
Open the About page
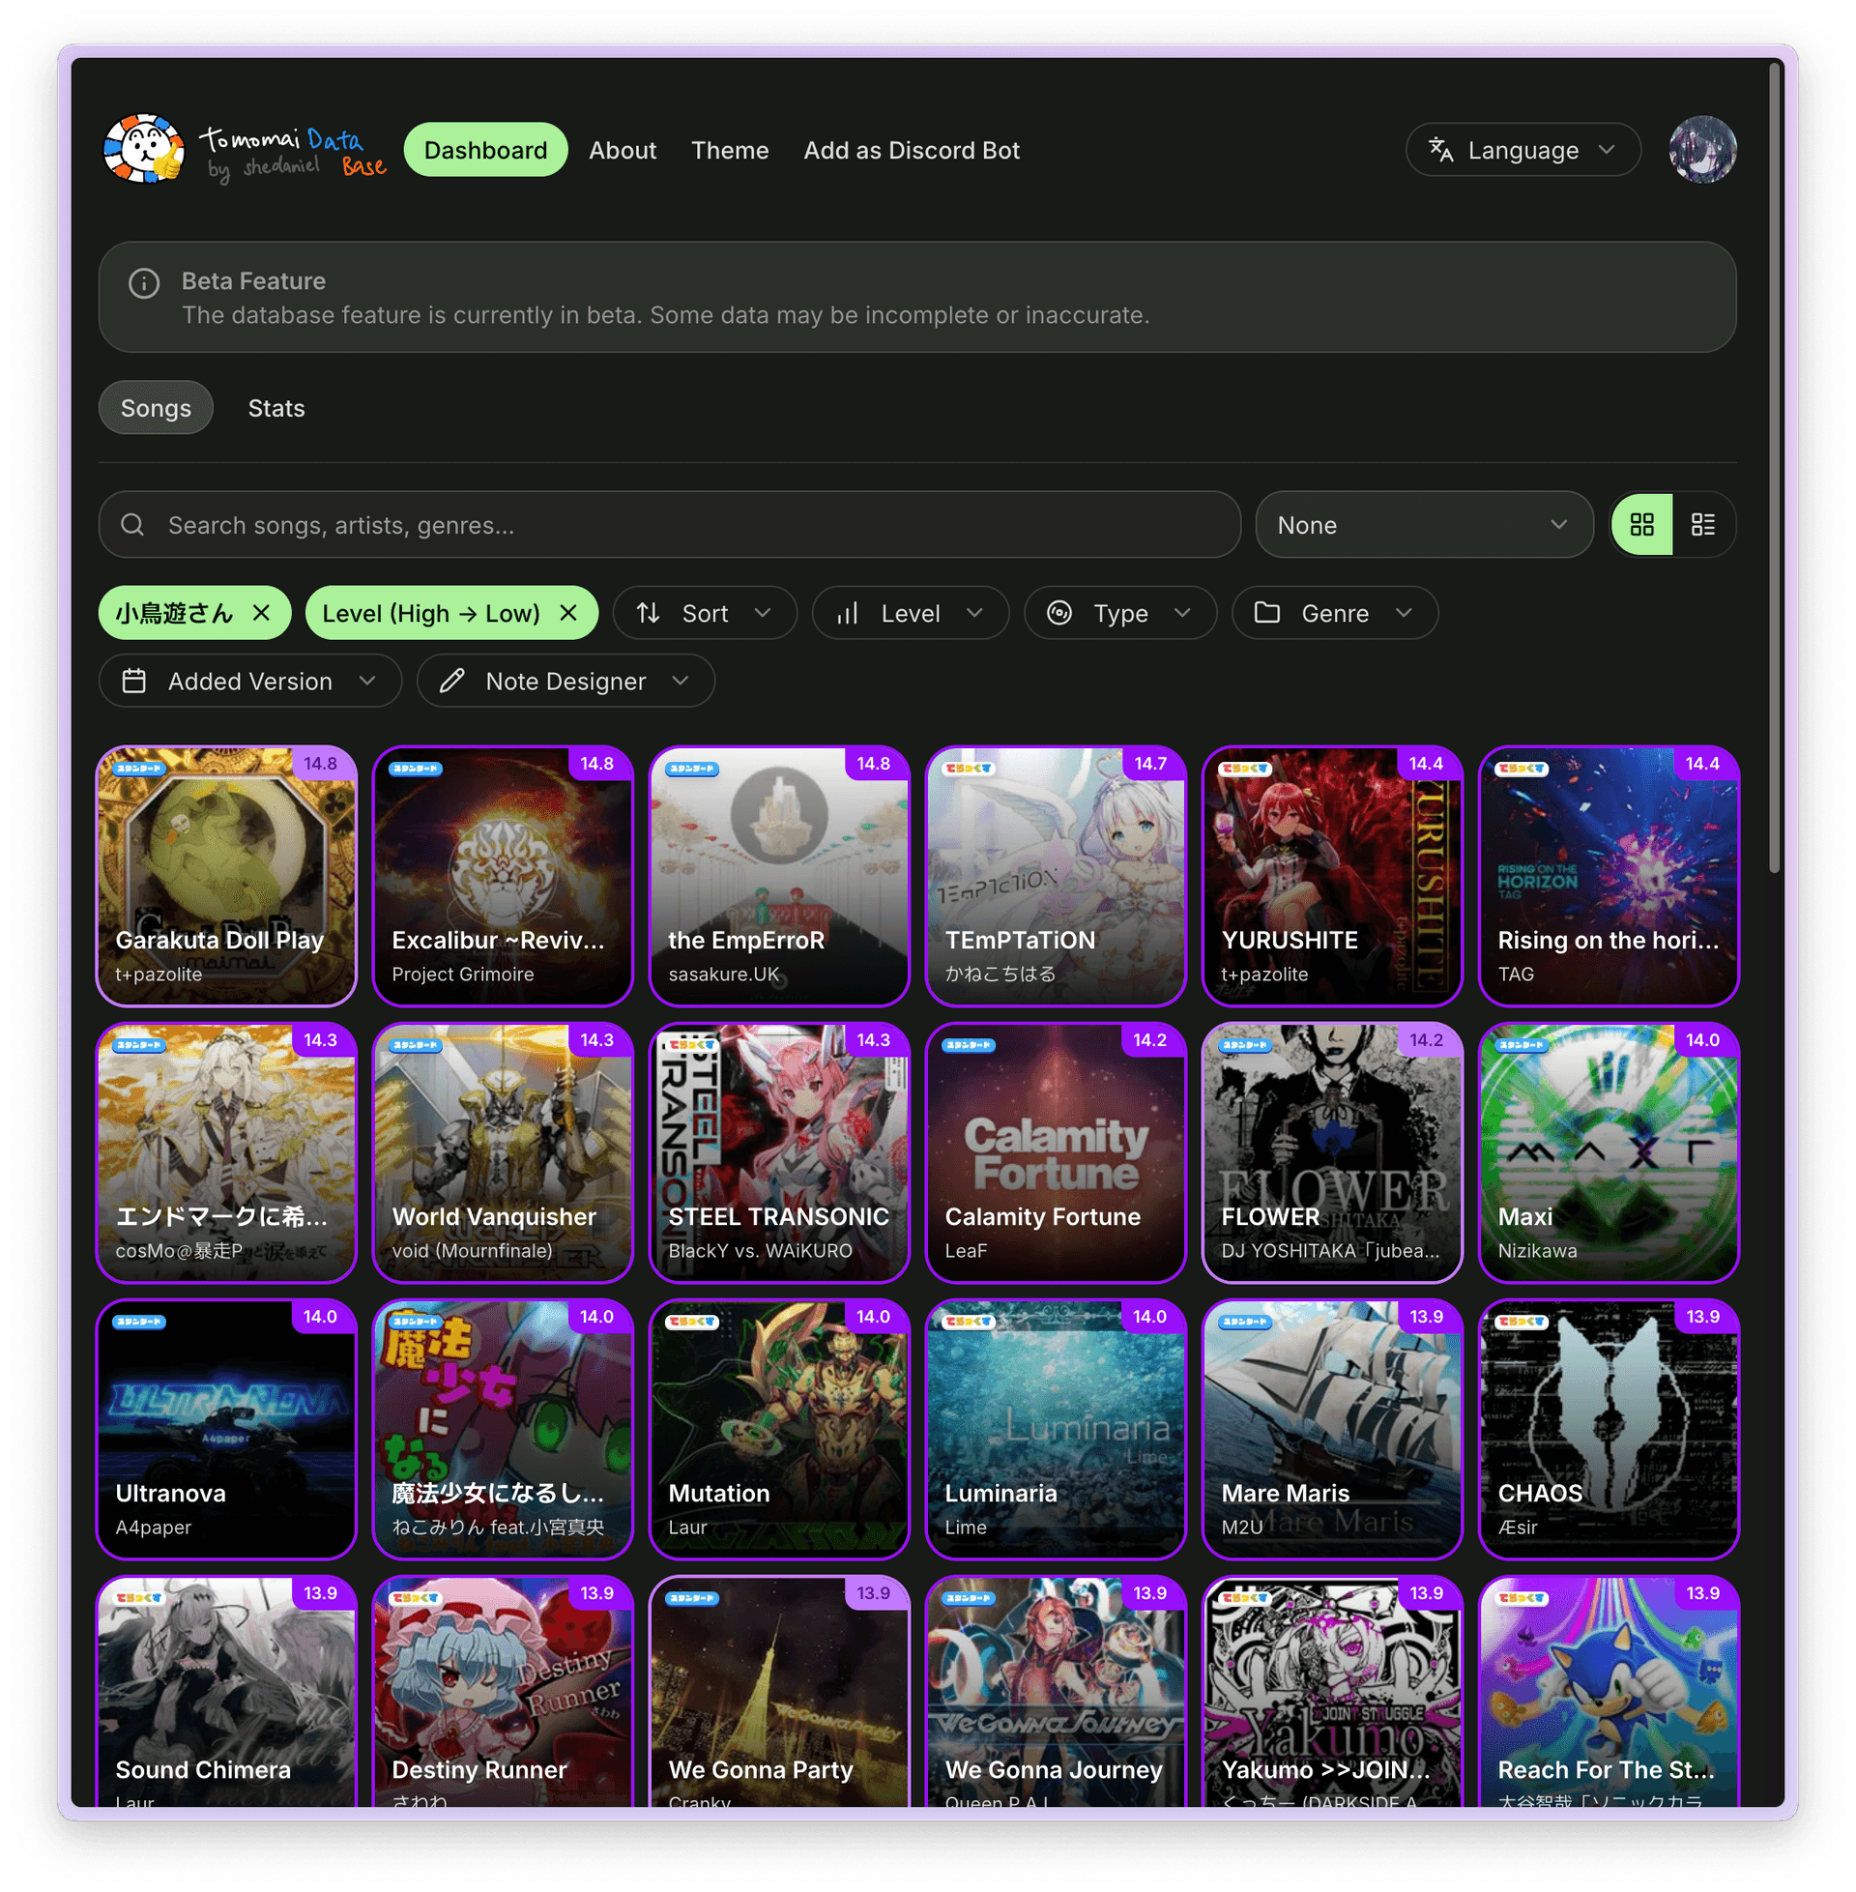[622, 150]
